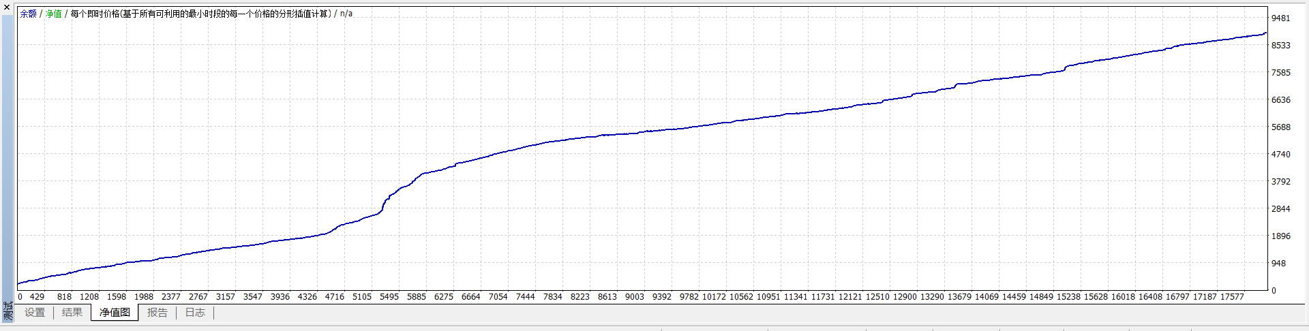Screen dimensions: 1309x331
Task: Click the 4740 value on the Y-axis
Action: (1280, 155)
